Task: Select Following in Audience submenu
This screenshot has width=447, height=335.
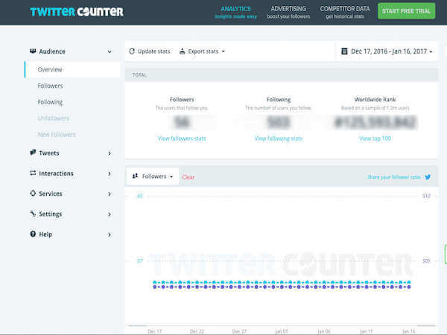Action: pos(50,102)
